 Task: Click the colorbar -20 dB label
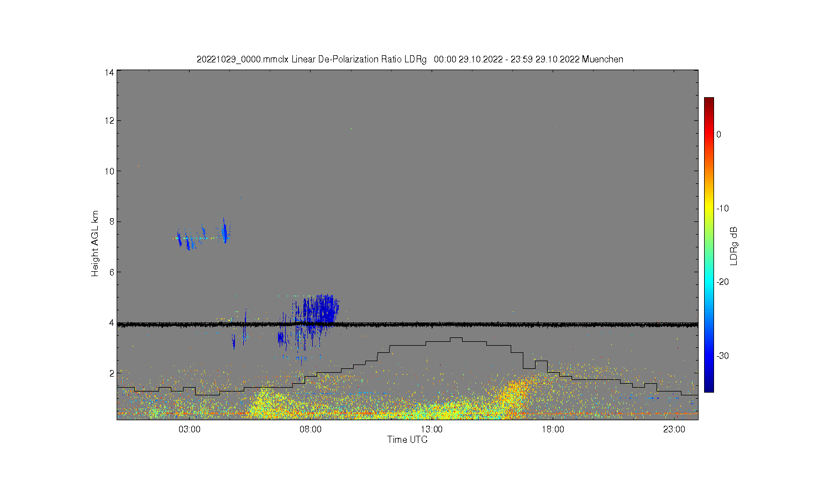722,282
